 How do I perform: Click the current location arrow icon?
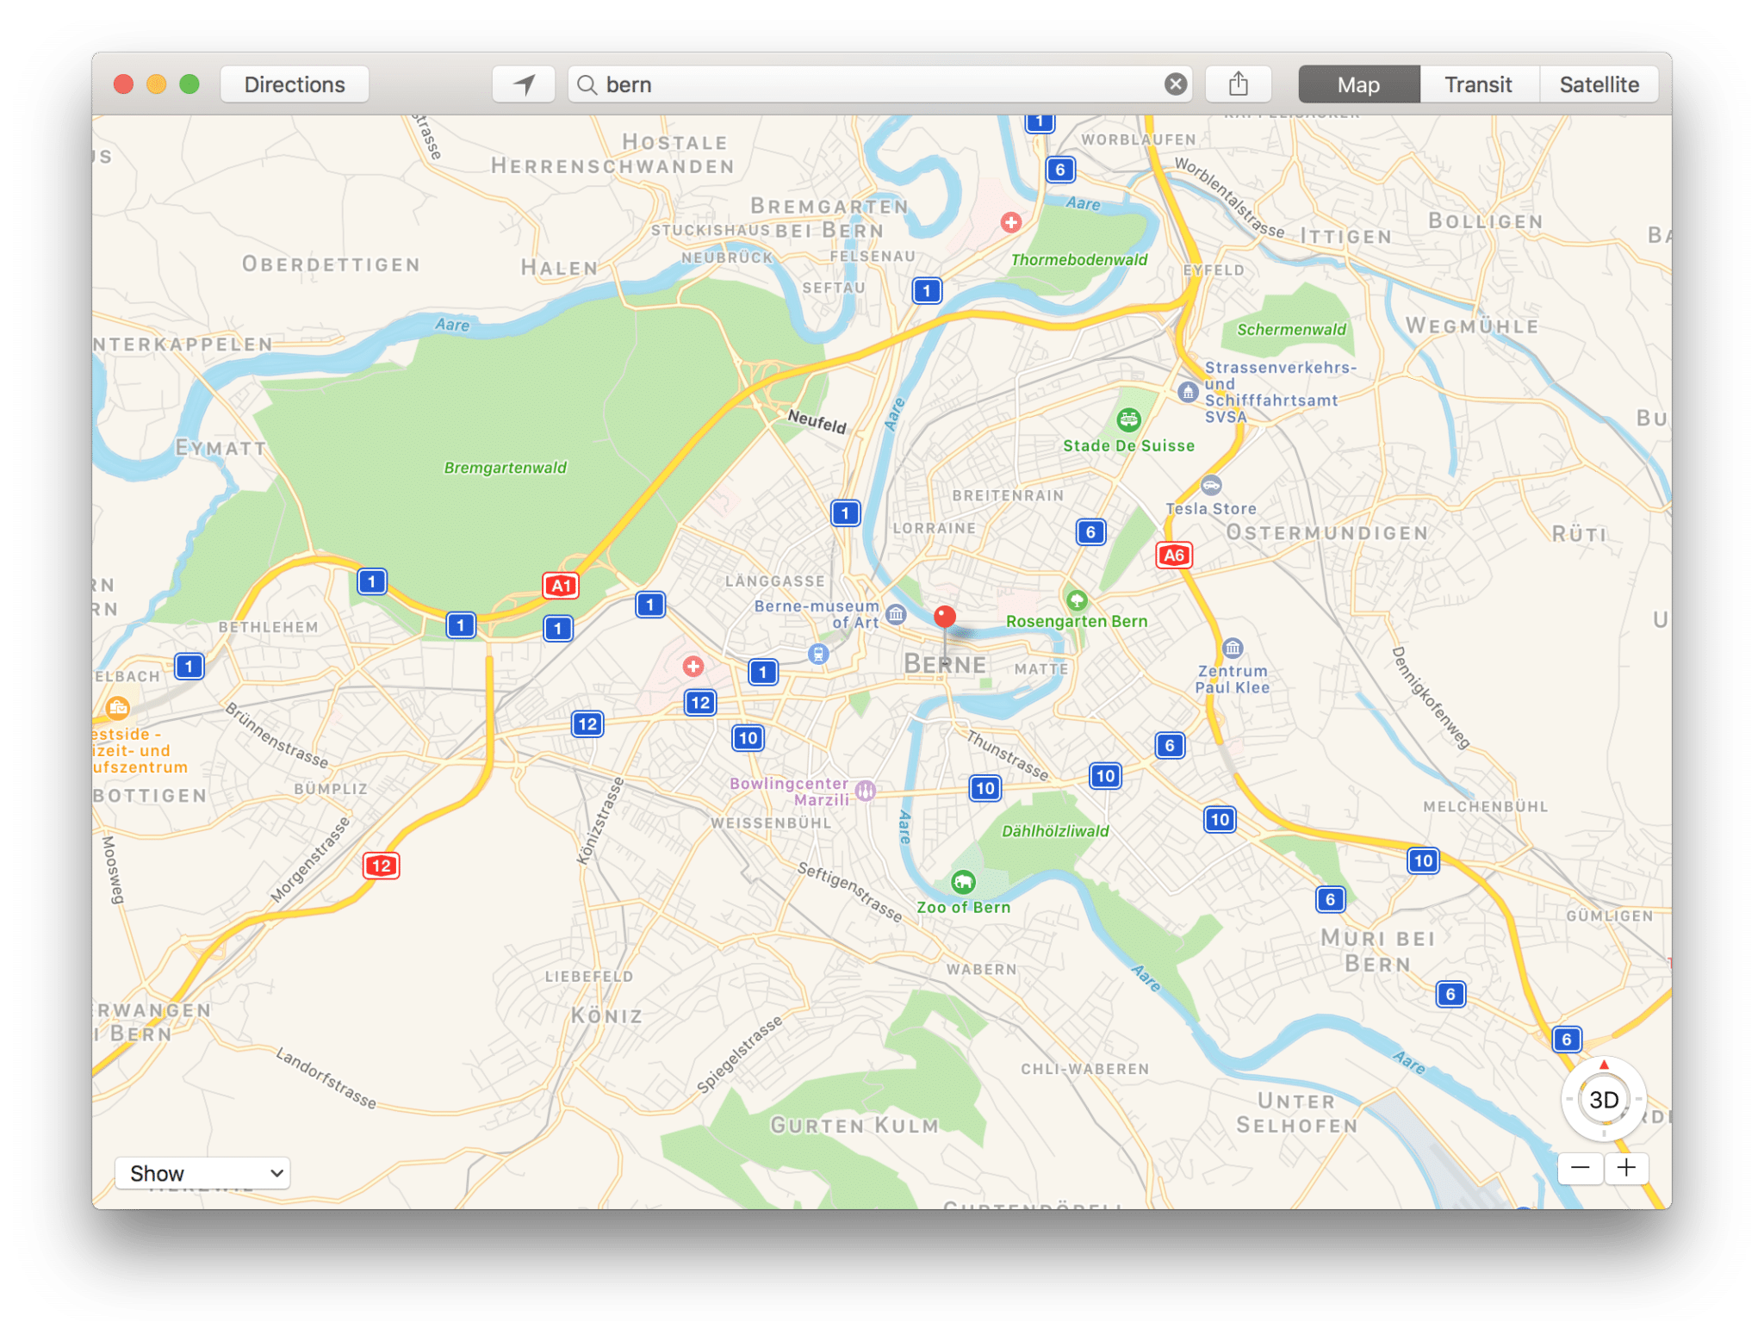[x=524, y=84]
